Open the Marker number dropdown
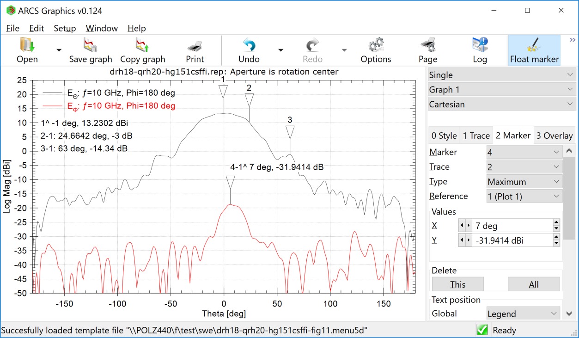 pos(524,152)
